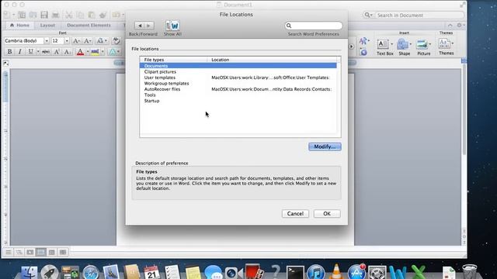Click the Clear Formatting icon
The width and height of the screenshot is (497, 279).
coord(116,41)
